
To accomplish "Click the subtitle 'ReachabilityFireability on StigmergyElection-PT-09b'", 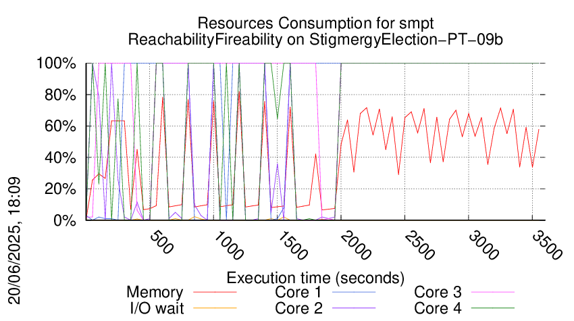I will click(315, 40).
